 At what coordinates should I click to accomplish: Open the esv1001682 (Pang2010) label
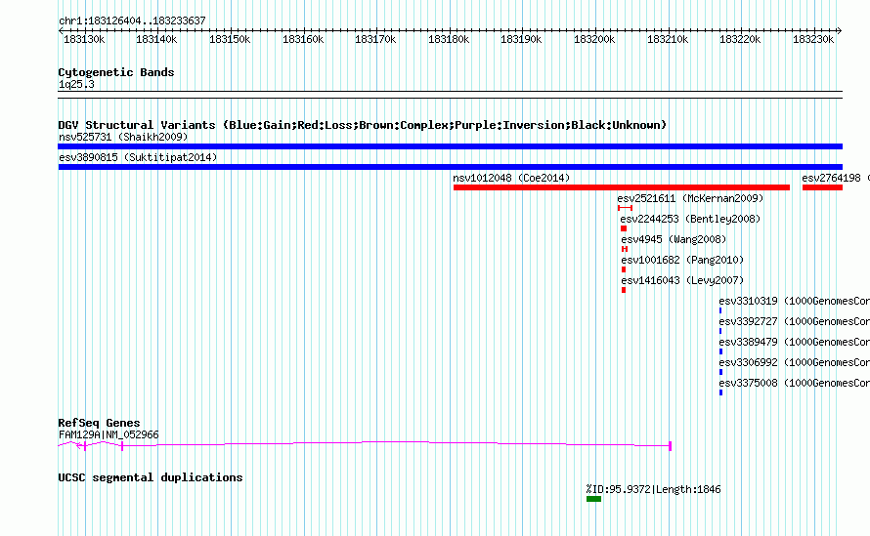(x=682, y=260)
